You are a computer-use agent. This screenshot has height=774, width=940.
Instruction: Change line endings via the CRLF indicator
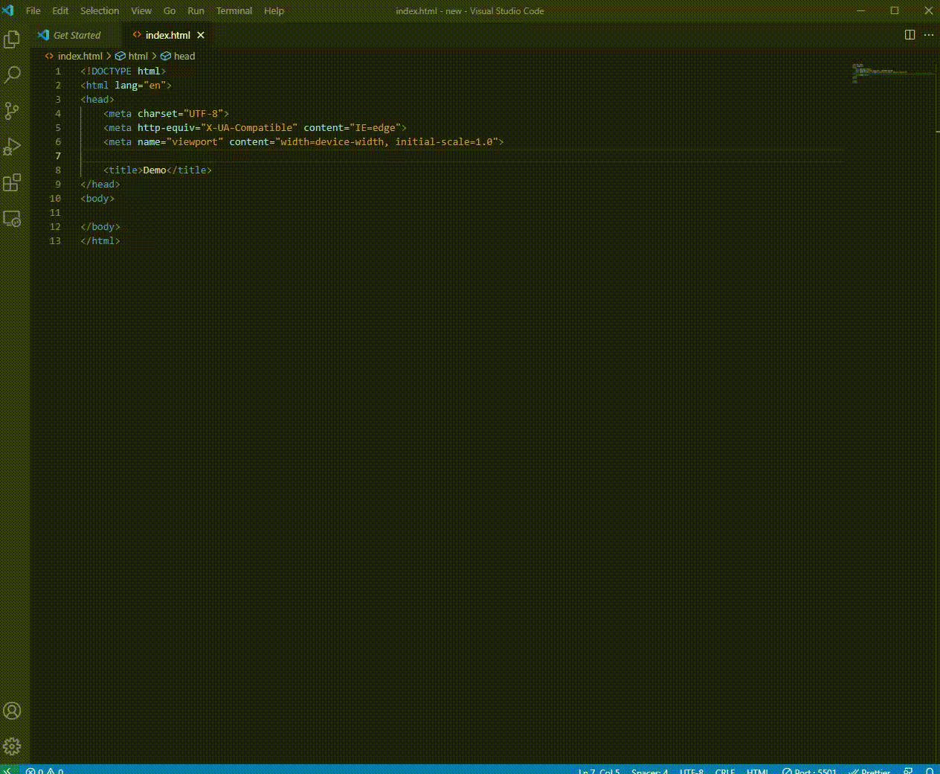point(724,771)
